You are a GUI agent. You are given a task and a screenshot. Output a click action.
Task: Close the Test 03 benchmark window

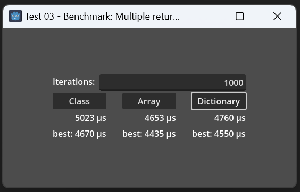click(277, 16)
